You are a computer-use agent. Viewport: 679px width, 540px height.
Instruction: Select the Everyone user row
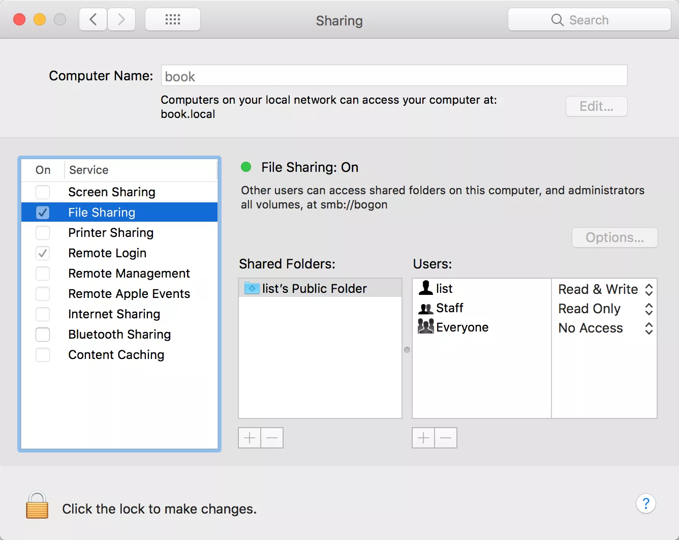point(482,327)
